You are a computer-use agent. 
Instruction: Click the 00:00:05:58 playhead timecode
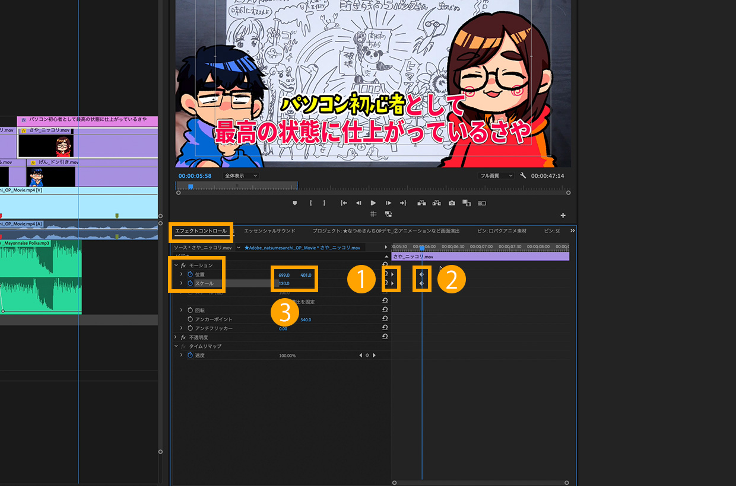point(195,176)
